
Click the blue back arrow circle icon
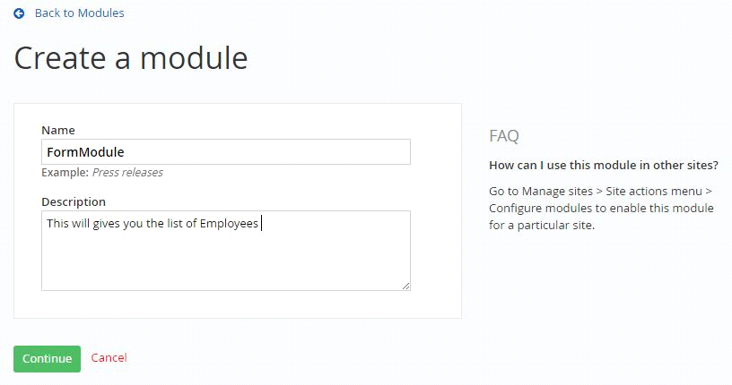click(x=19, y=13)
